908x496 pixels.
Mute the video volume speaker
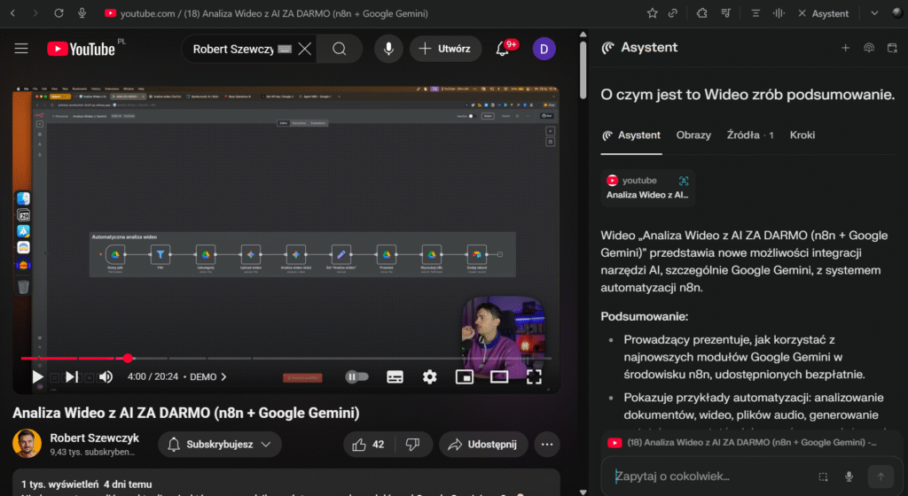click(x=106, y=376)
